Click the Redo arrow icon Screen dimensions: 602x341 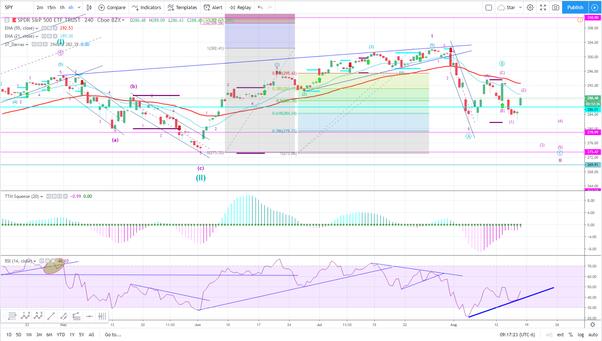point(270,7)
